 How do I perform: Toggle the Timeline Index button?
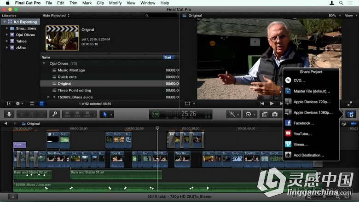coord(13,196)
